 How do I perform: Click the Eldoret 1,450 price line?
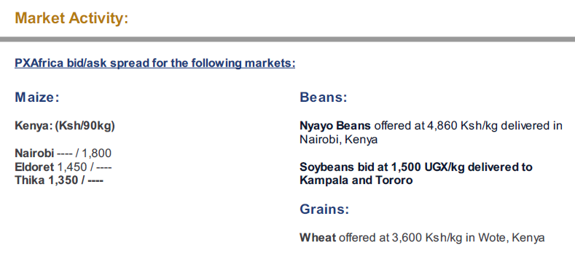[63, 167]
